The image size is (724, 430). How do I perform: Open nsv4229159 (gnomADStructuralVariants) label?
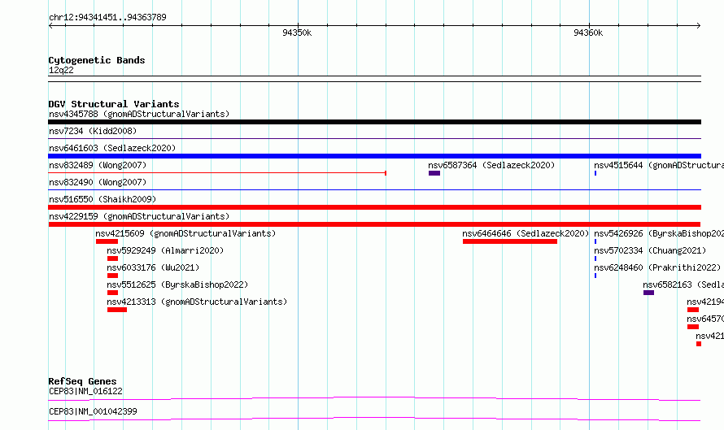139,216
